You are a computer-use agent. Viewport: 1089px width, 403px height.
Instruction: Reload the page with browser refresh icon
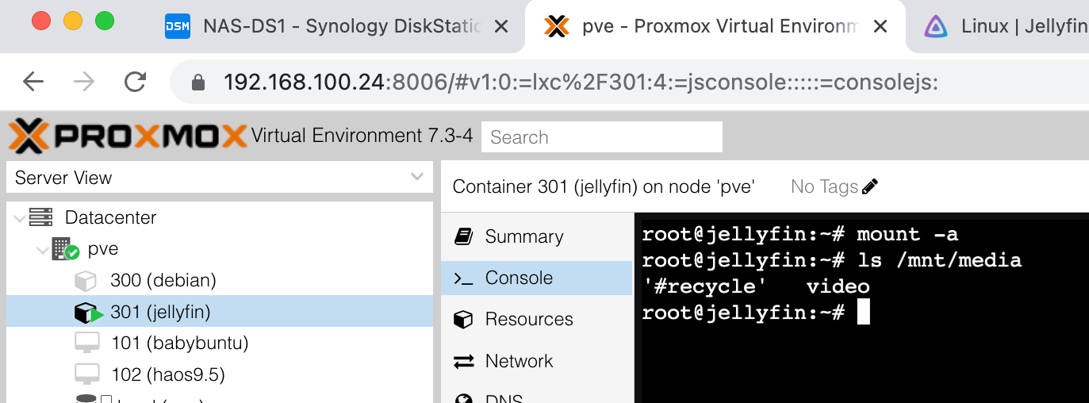(136, 82)
